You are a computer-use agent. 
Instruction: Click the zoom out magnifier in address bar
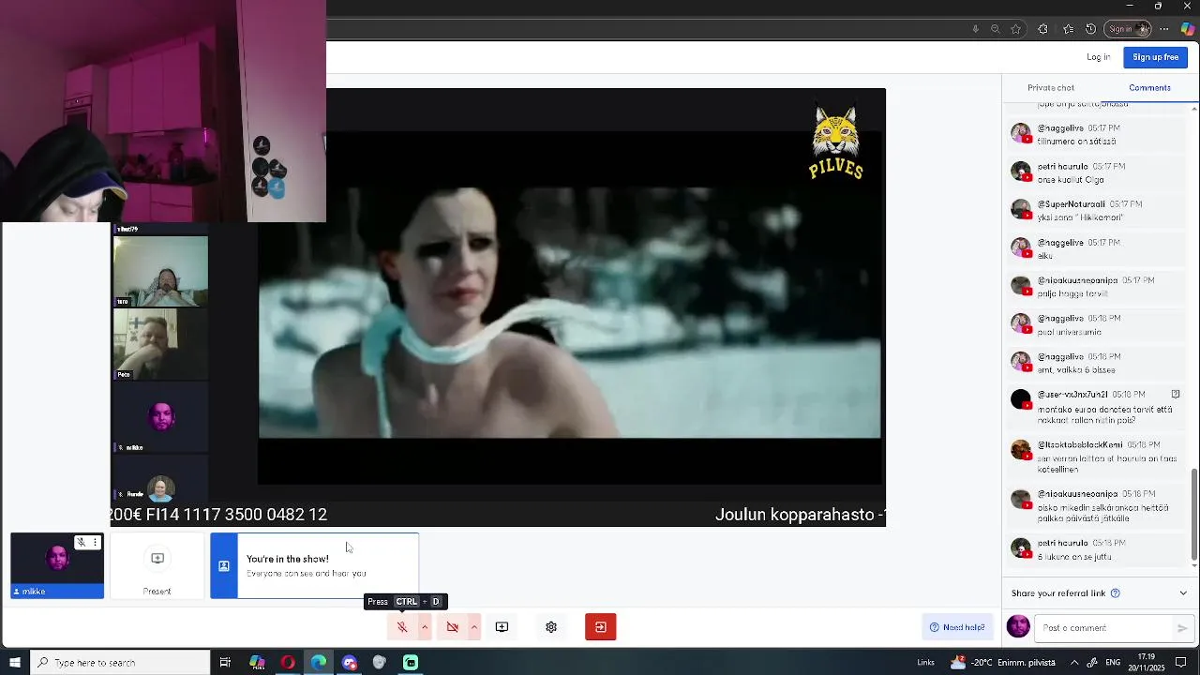point(996,29)
